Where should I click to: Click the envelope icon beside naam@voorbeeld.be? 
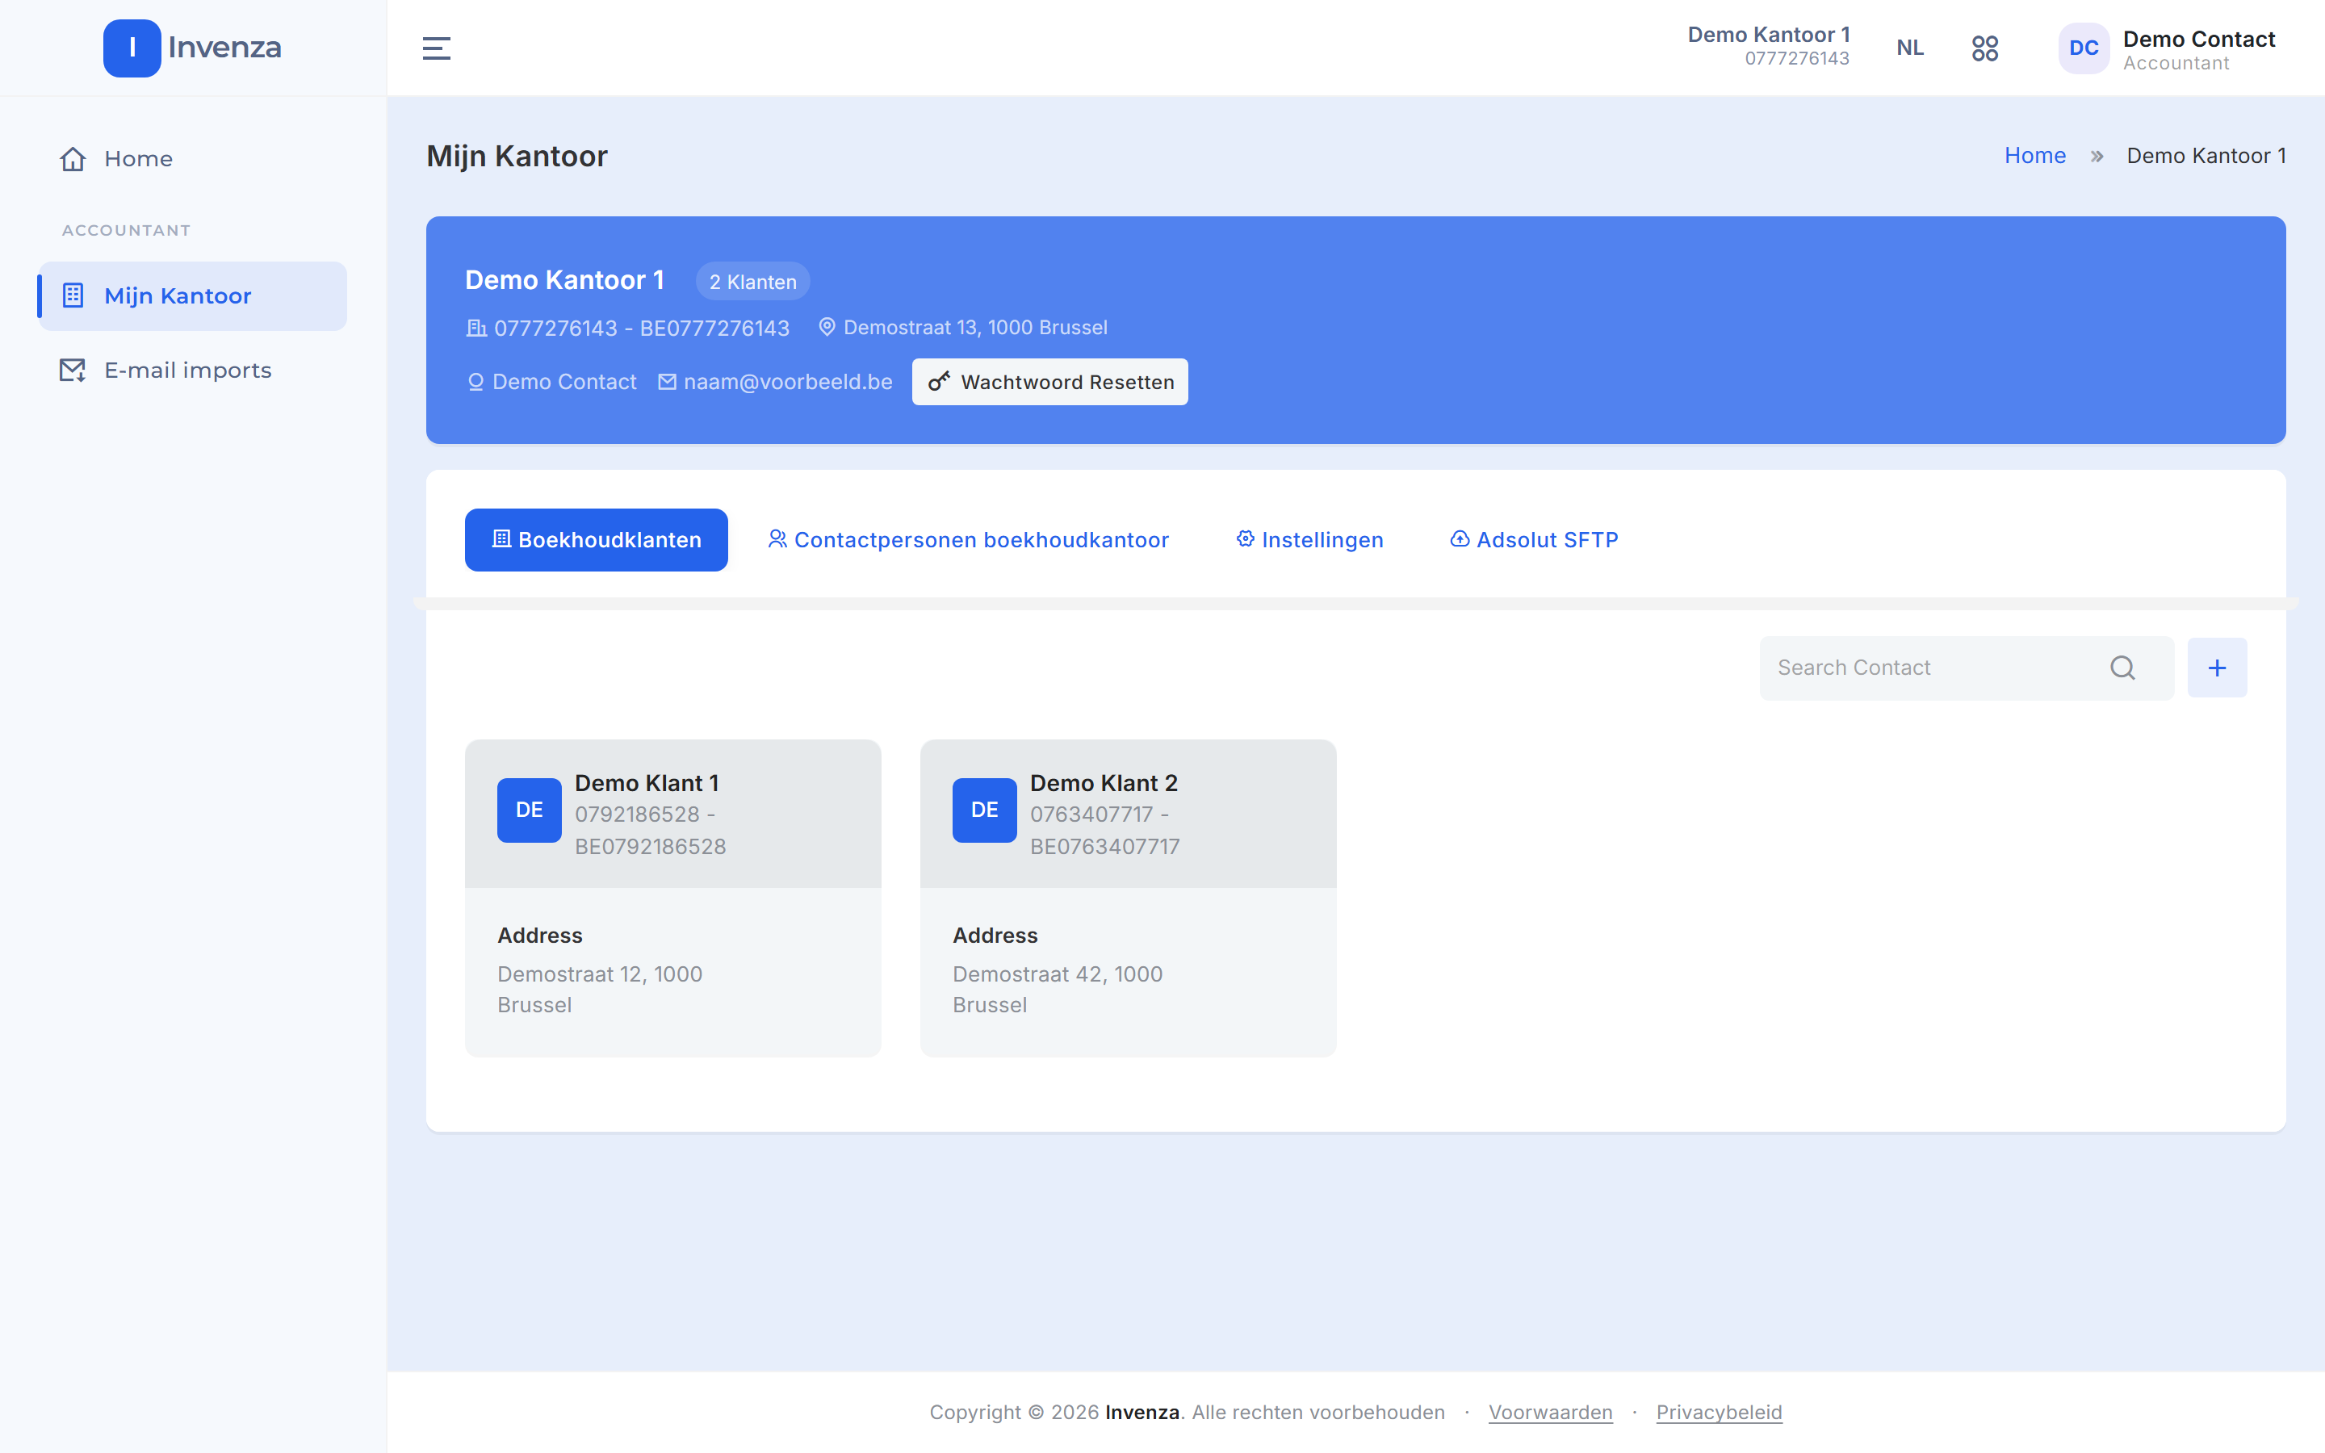pos(667,382)
